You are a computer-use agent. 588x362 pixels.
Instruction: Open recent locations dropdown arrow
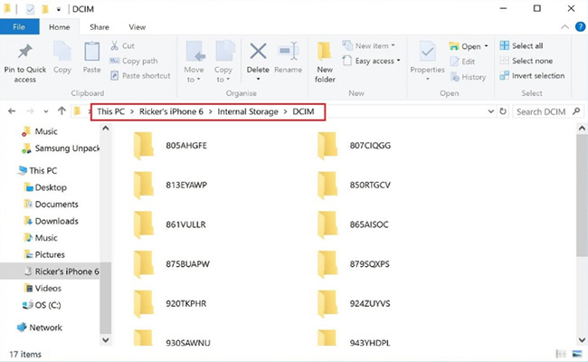click(x=46, y=111)
